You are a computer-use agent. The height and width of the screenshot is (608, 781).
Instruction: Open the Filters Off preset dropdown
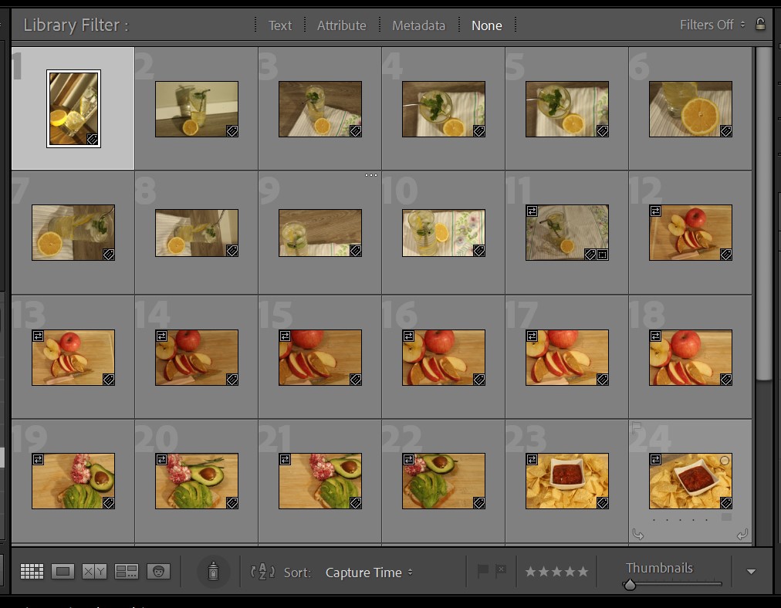point(712,25)
